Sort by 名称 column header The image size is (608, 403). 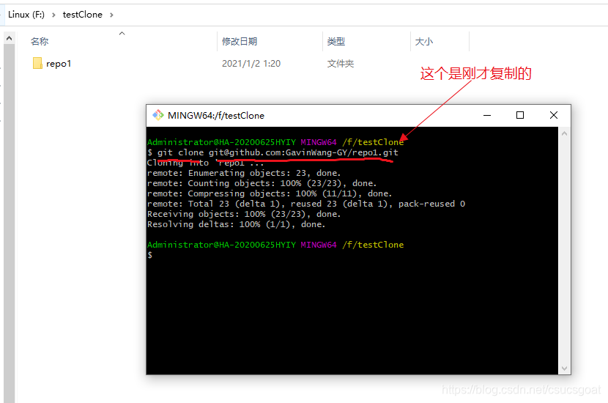coord(40,42)
